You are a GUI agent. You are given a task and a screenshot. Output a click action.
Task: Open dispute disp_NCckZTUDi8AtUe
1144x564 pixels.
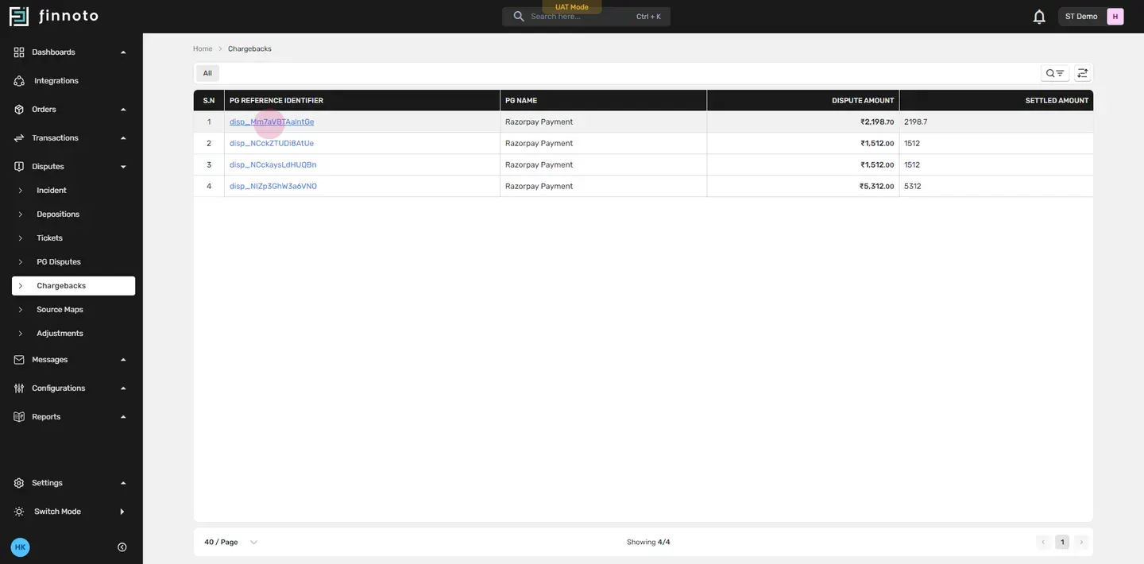[x=272, y=144]
